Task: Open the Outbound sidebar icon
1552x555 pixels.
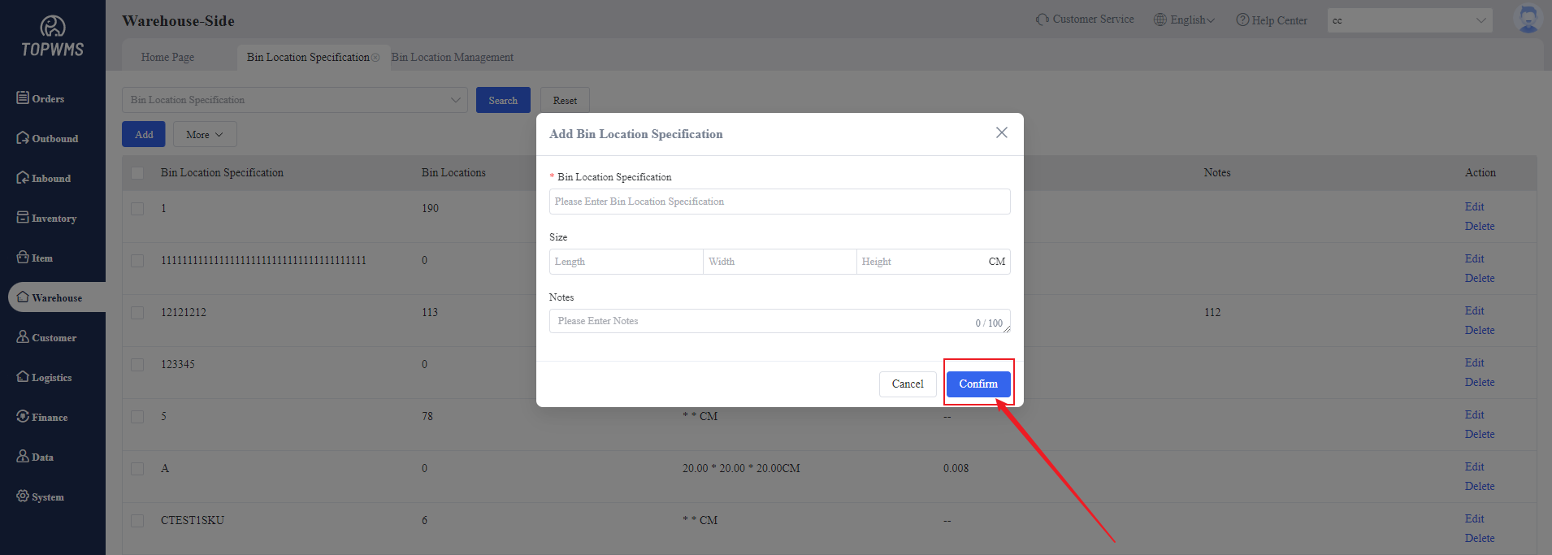Action: click(x=23, y=138)
